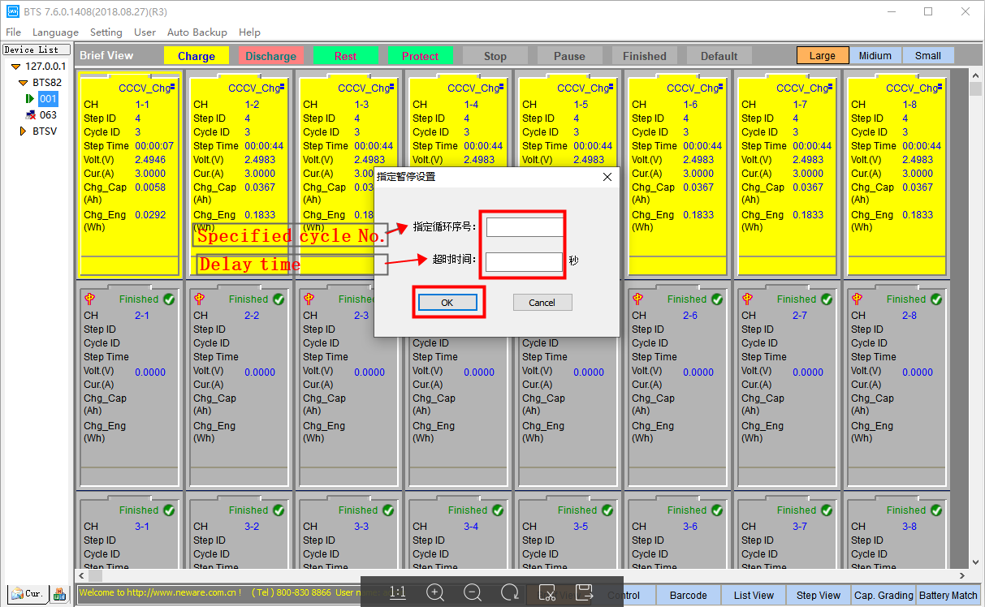985x607 pixels.
Task: Click the disconnected device icon beside 063
Action: click(x=30, y=115)
